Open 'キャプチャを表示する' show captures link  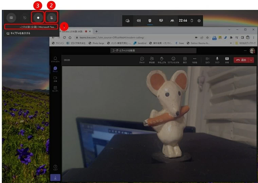click(x=18, y=33)
